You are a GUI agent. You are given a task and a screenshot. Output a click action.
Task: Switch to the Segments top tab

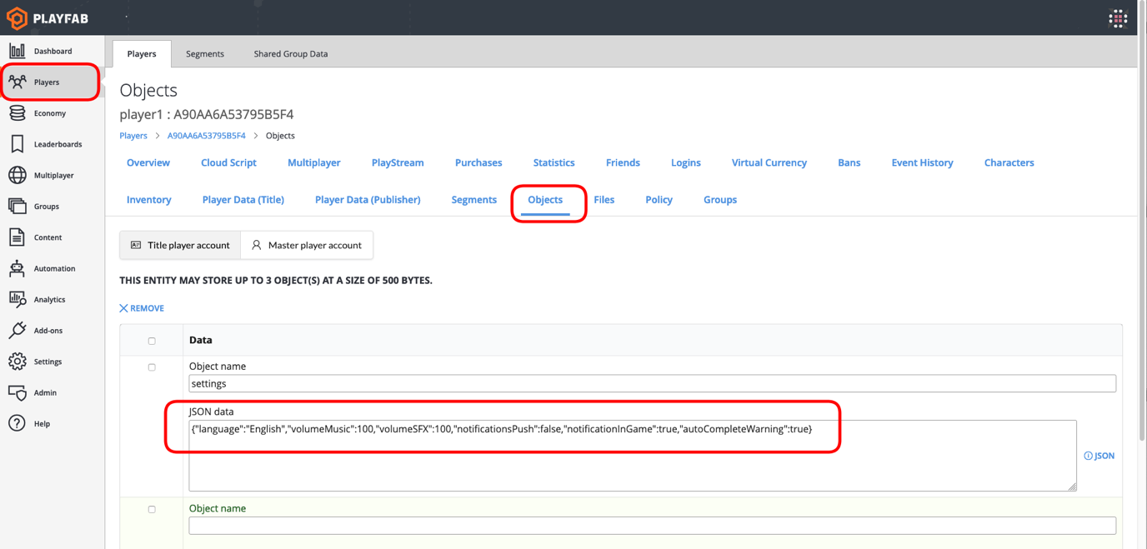pyautogui.click(x=205, y=53)
